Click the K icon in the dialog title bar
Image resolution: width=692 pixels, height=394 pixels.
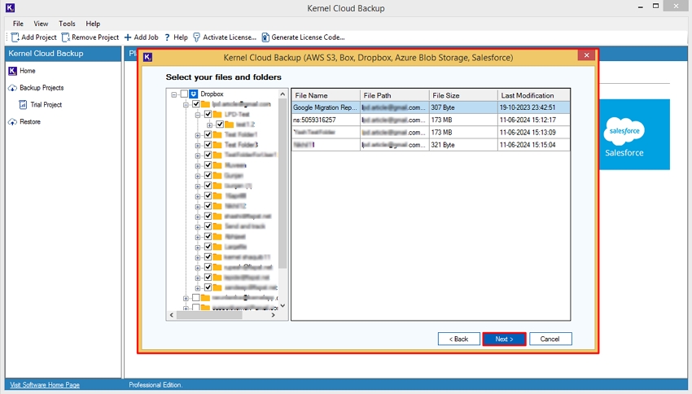pyautogui.click(x=148, y=57)
